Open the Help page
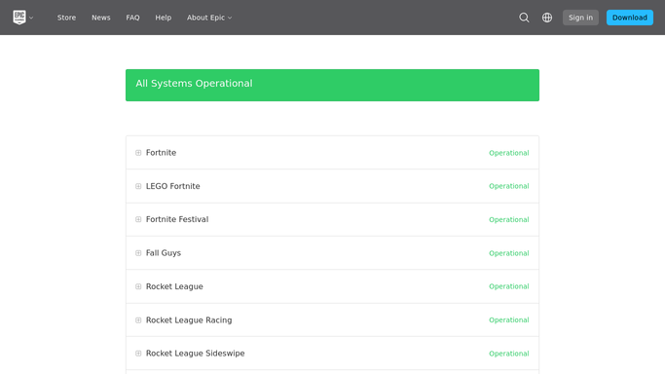The height and width of the screenshot is (374, 665). pyautogui.click(x=164, y=18)
